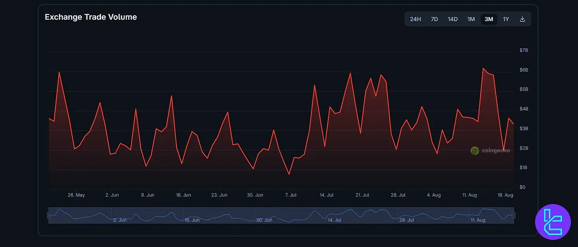Click the navigator at 28. Jul
This screenshot has width=578, height=247.
(407, 220)
